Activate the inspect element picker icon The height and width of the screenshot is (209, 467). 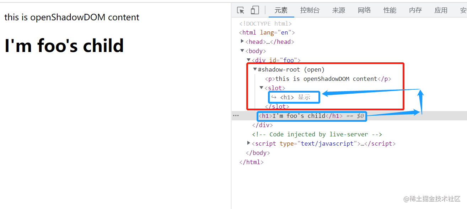241,10
